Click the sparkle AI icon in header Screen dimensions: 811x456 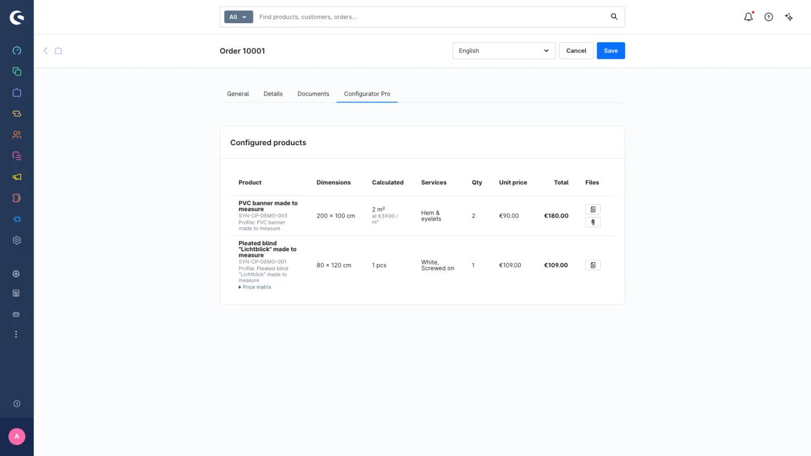(789, 17)
